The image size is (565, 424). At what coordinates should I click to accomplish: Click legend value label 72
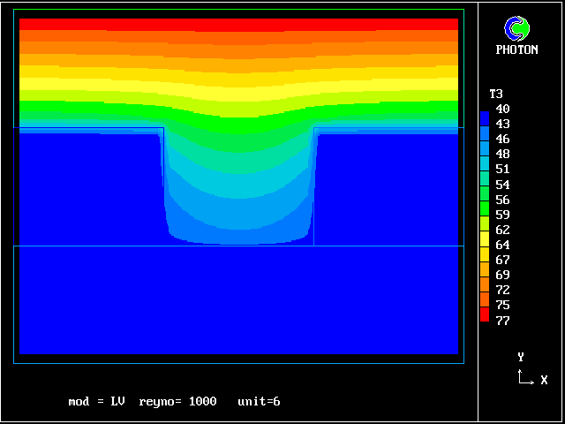(502, 291)
